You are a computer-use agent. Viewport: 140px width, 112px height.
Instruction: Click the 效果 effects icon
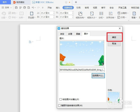pyautogui.click(x=22, y=13)
